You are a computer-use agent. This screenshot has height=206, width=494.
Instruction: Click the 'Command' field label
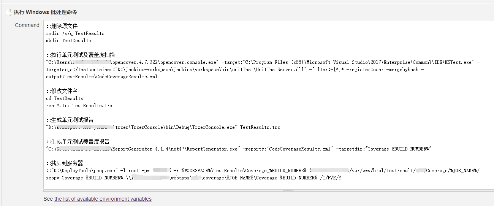(27, 25)
